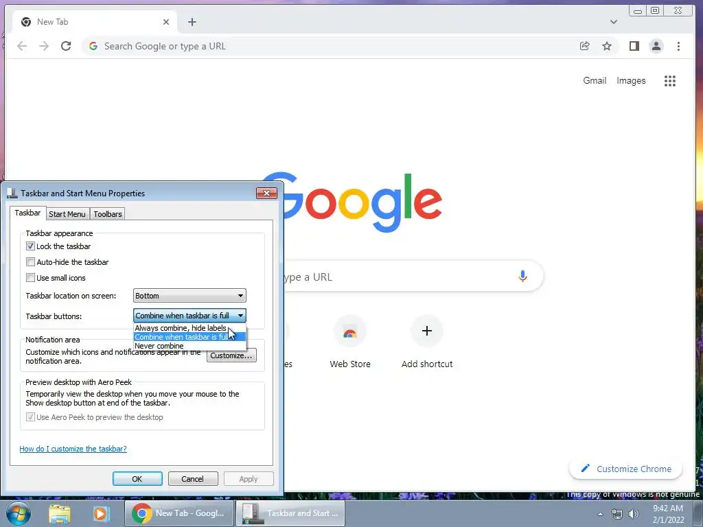Bookmark this tab with the star icon

607,46
